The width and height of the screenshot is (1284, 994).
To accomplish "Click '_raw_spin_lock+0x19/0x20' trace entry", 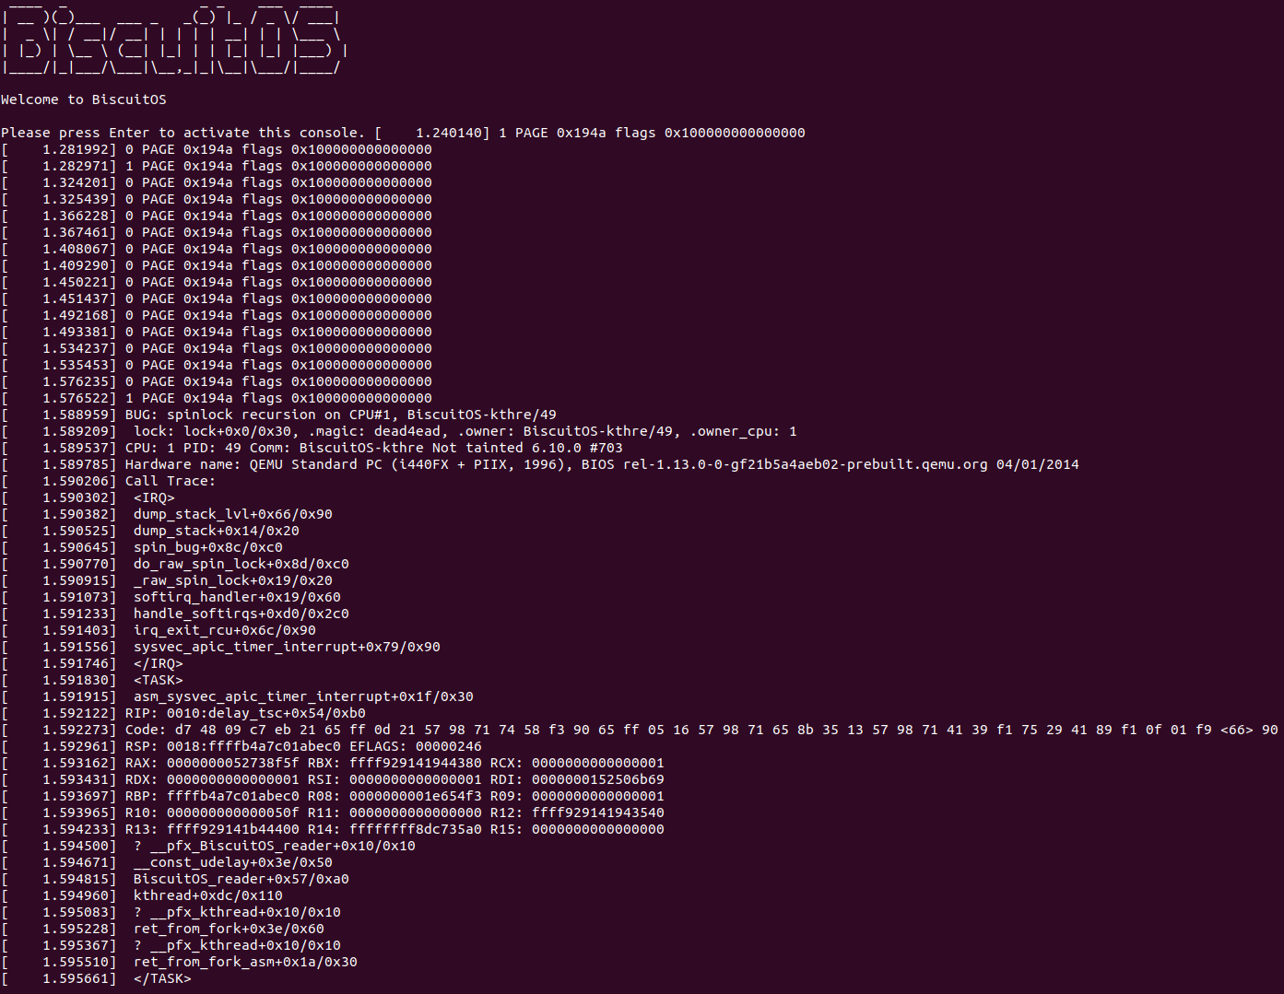I will [x=233, y=580].
